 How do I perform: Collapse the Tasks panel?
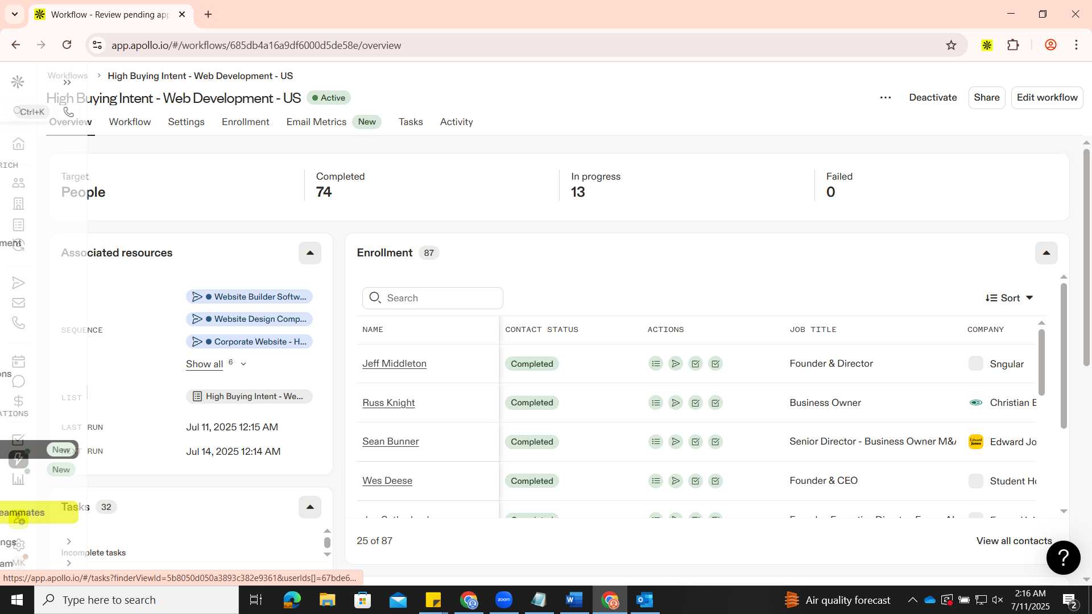click(x=310, y=507)
